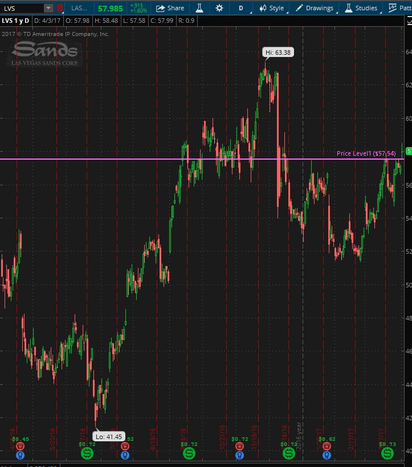Click the Lo: 41.45 price bubble
The image size is (412, 467).
point(109,437)
